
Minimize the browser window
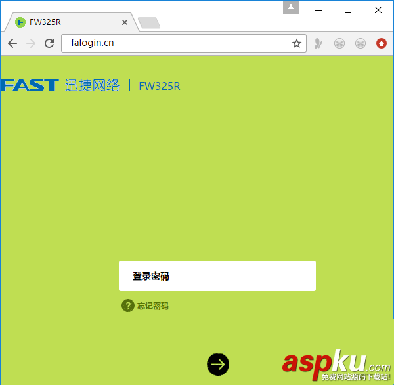(318, 10)
